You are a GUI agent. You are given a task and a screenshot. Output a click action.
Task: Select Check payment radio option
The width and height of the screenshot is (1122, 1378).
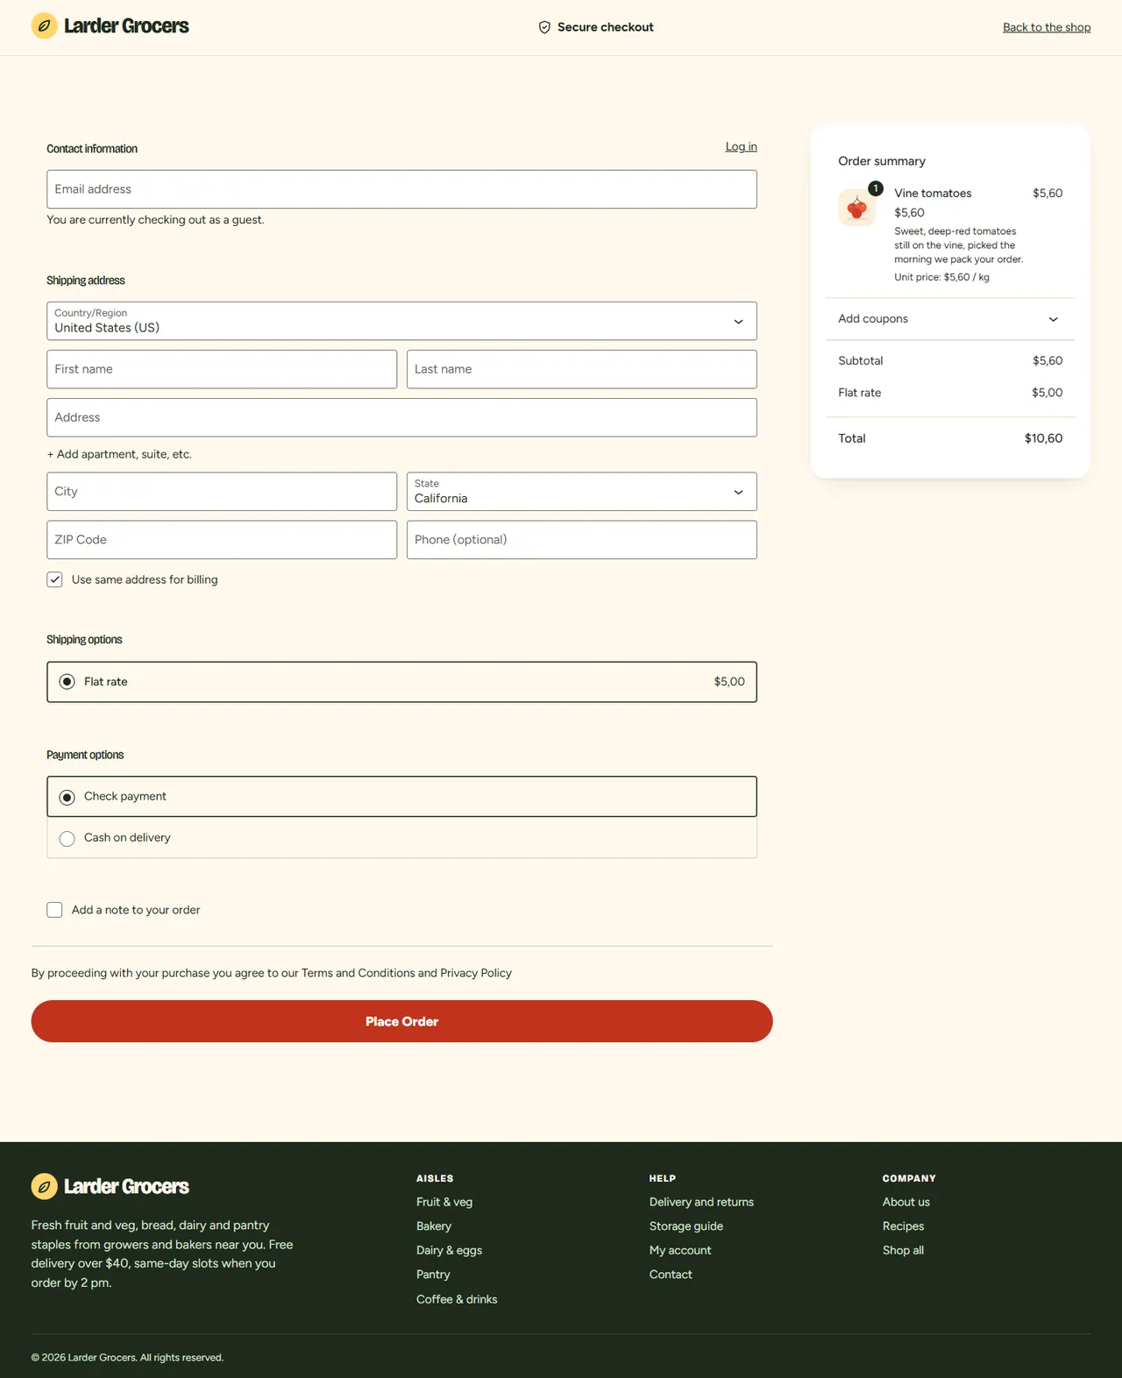pyautogui.click(x=67, y=797)
